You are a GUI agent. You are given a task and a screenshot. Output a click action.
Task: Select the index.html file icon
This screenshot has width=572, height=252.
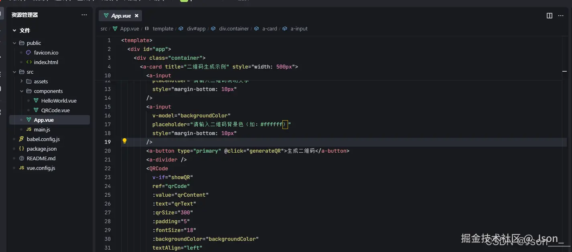[29, 62]
